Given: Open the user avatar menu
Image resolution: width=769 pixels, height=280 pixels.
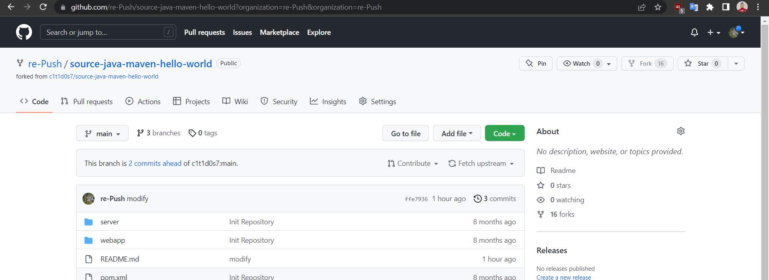Looking at the screenshot, I should [736, 32].
